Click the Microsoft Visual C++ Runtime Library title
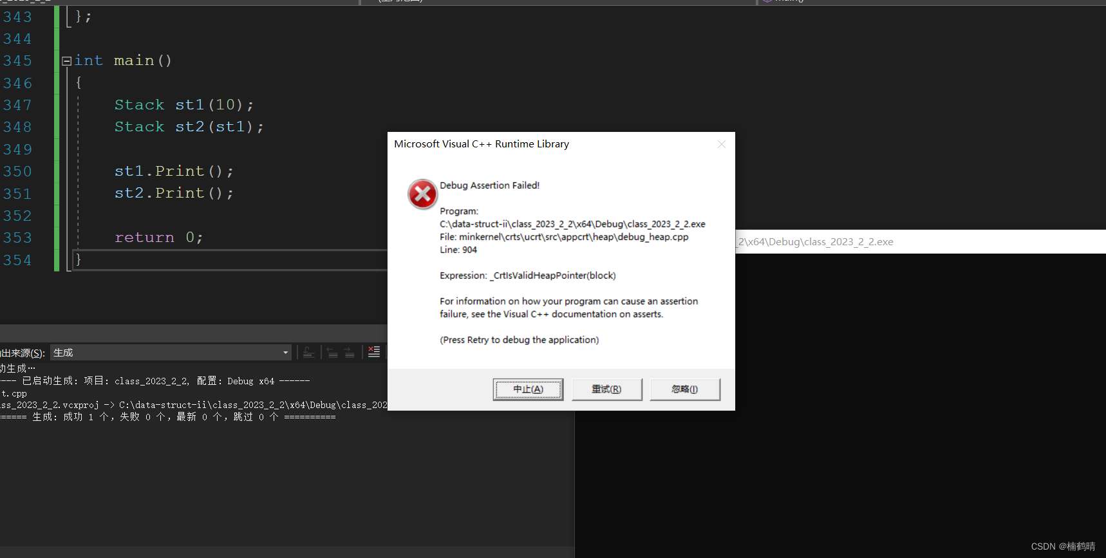This screenshot has width=1106, height=558. pyautogui.click(x=482, y=144)
